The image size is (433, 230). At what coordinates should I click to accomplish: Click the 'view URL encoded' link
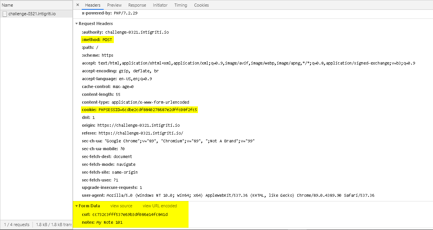(160, 206)
